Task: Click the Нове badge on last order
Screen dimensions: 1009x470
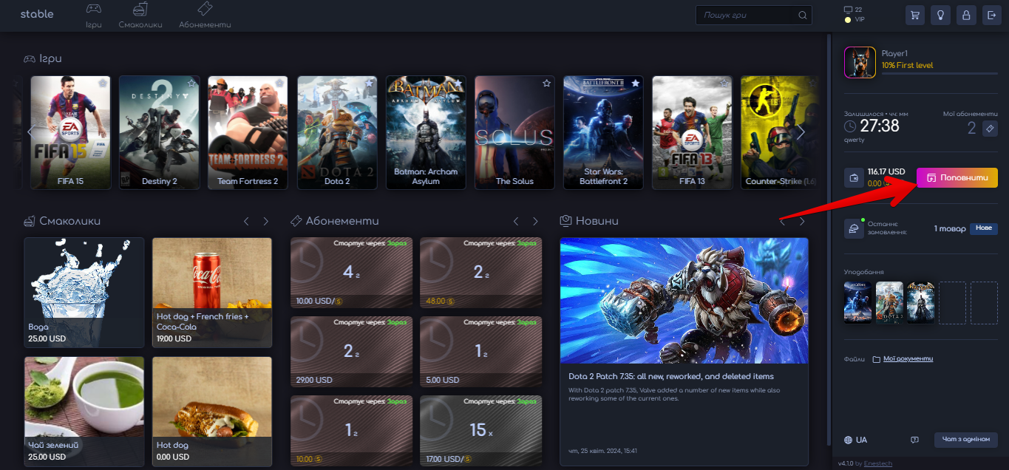Action: point(984,228)
